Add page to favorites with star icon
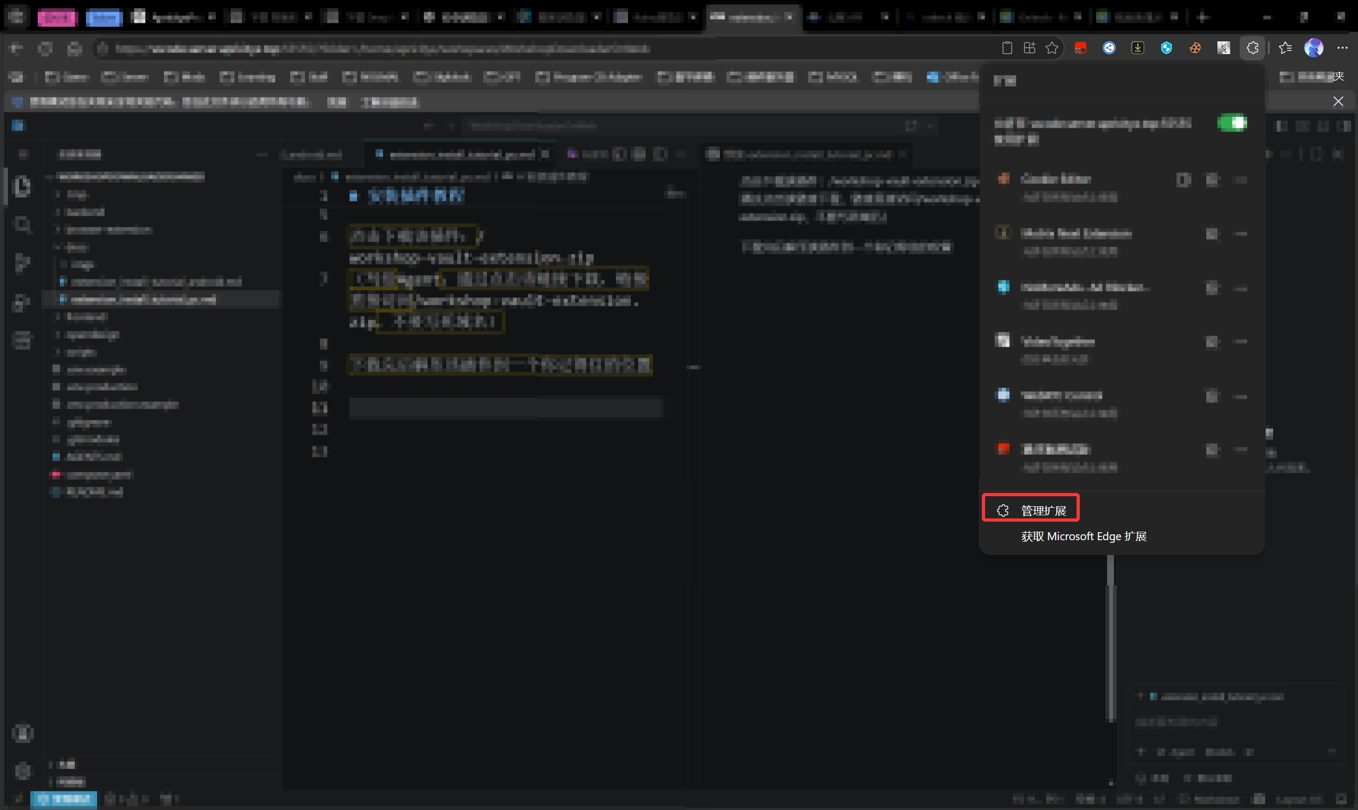 click(1052, 48)
